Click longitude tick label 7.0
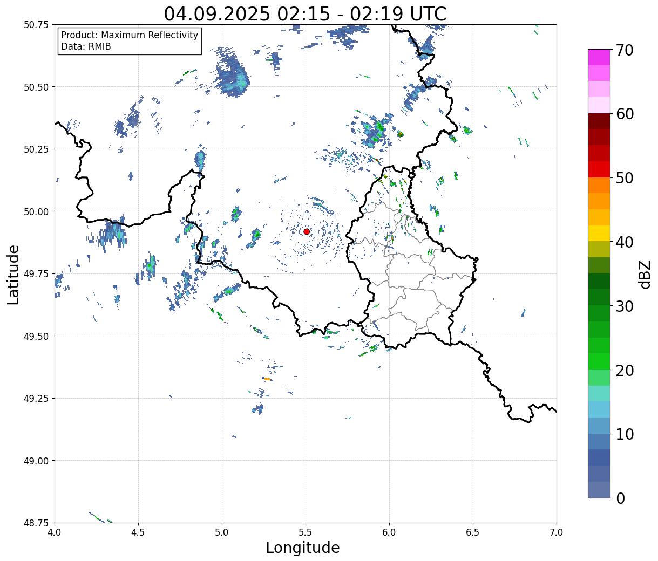This screenshot has height=561, width=658. point(557,532)
